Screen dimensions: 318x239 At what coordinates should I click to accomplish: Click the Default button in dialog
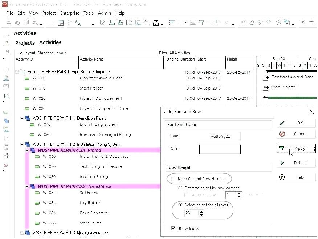pyautogui.click(x=296, y=163)
